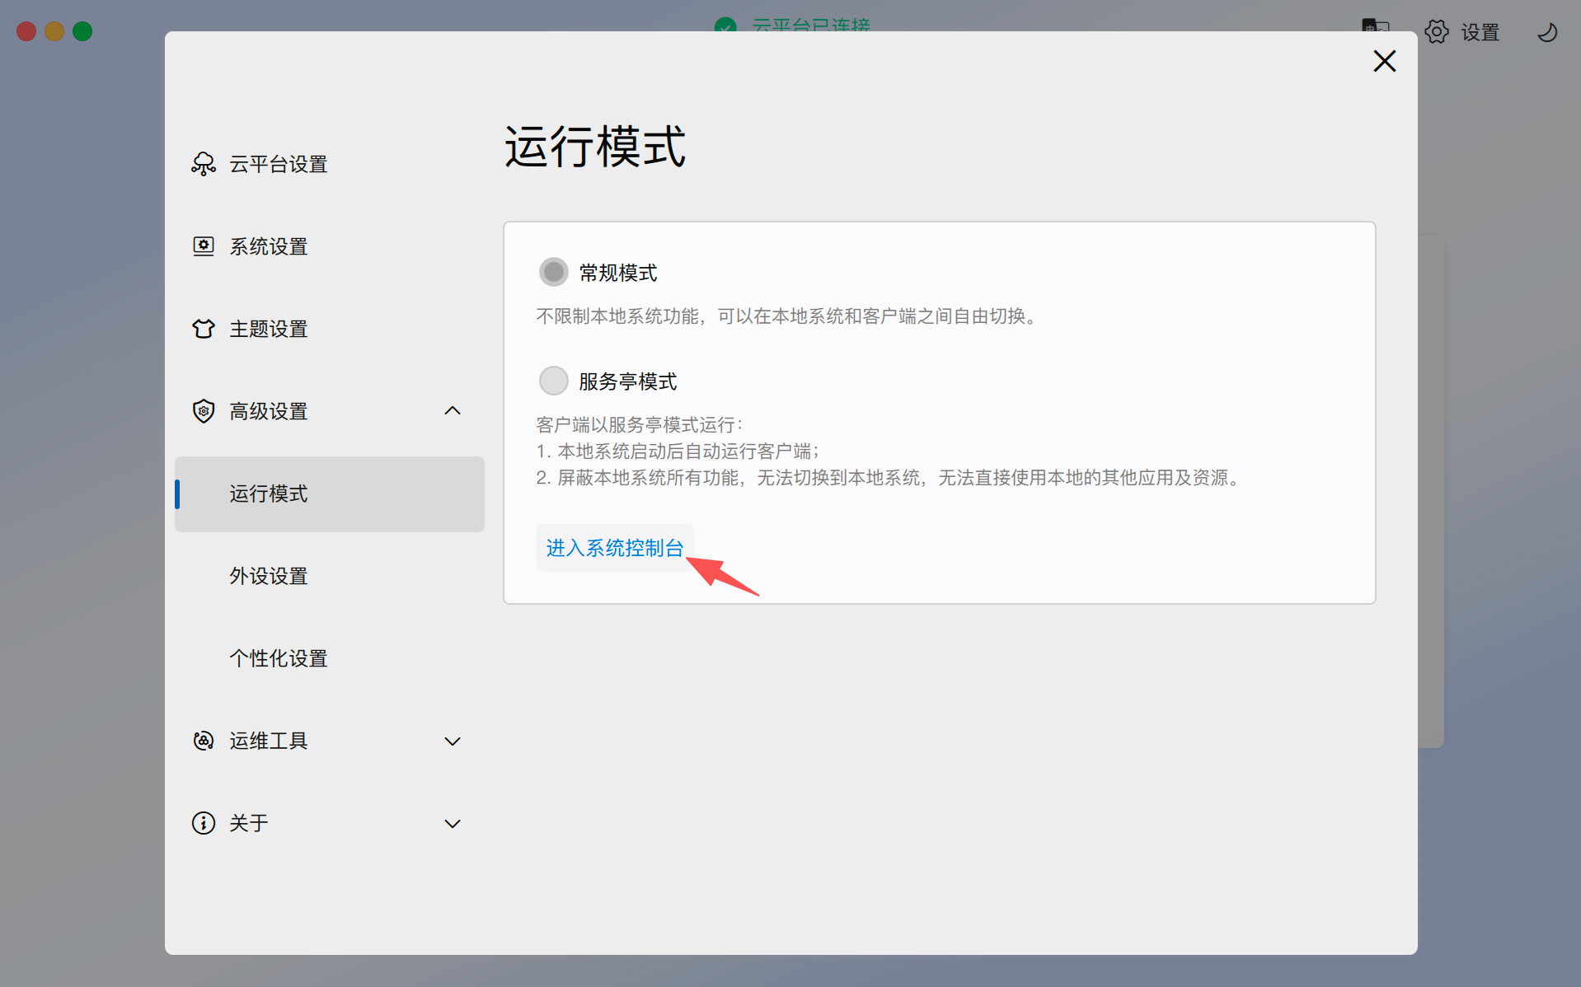The width and height of the screenshot is (1581, 987).
Task: Select the 常规模式 radio button
Action: click(x=553, y=272)
